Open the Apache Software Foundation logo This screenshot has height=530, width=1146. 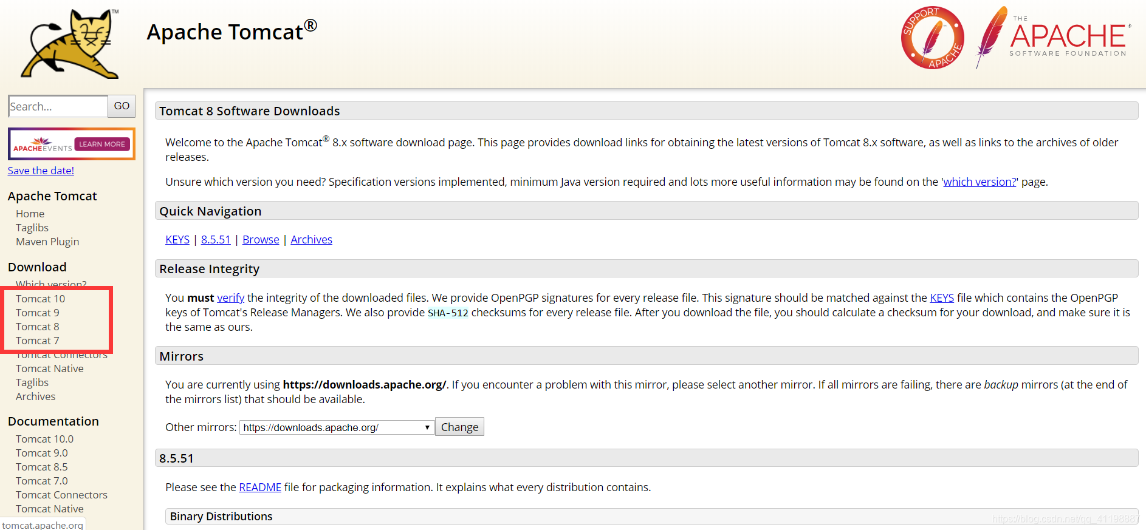(x=1054, y=38)
